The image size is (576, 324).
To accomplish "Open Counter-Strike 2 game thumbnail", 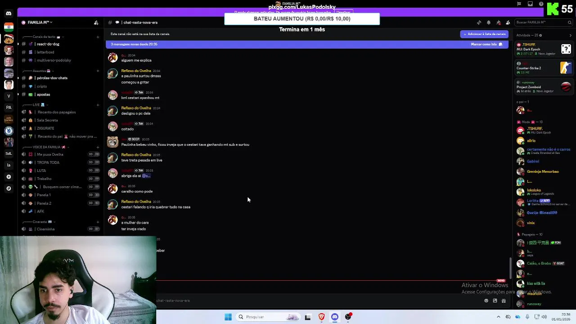I will tap(566, 67).
